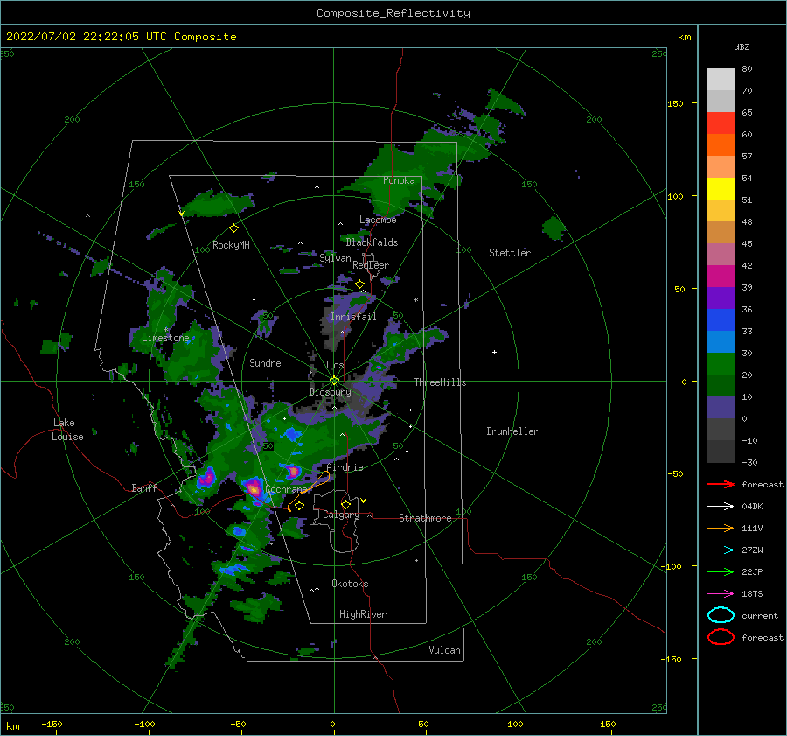
Task: Click the '2022/07/02 22:22:05 UTC Composite' timestamp
Action: tap(121, 37)
